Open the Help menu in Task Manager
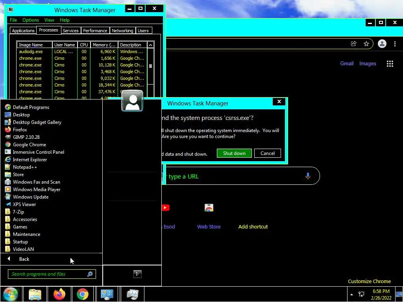 [x=65, y=20]
